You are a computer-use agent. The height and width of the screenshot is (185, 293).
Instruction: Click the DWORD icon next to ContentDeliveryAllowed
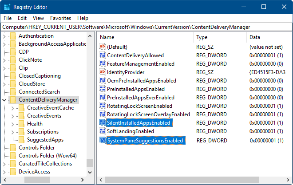[103, 55]
